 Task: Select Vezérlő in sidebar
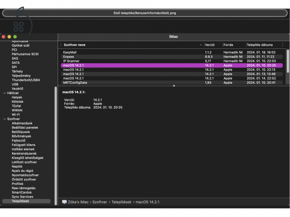(x=17, y=89)
